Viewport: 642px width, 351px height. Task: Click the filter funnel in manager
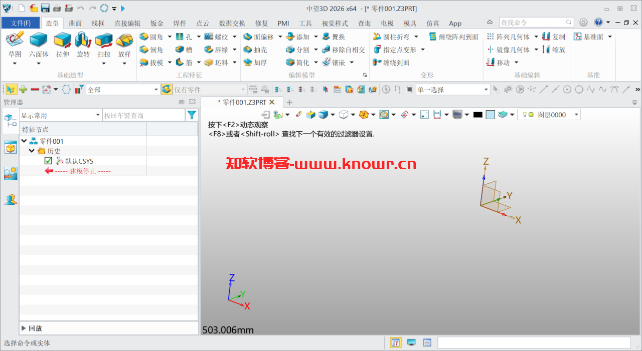pos(192,115)
